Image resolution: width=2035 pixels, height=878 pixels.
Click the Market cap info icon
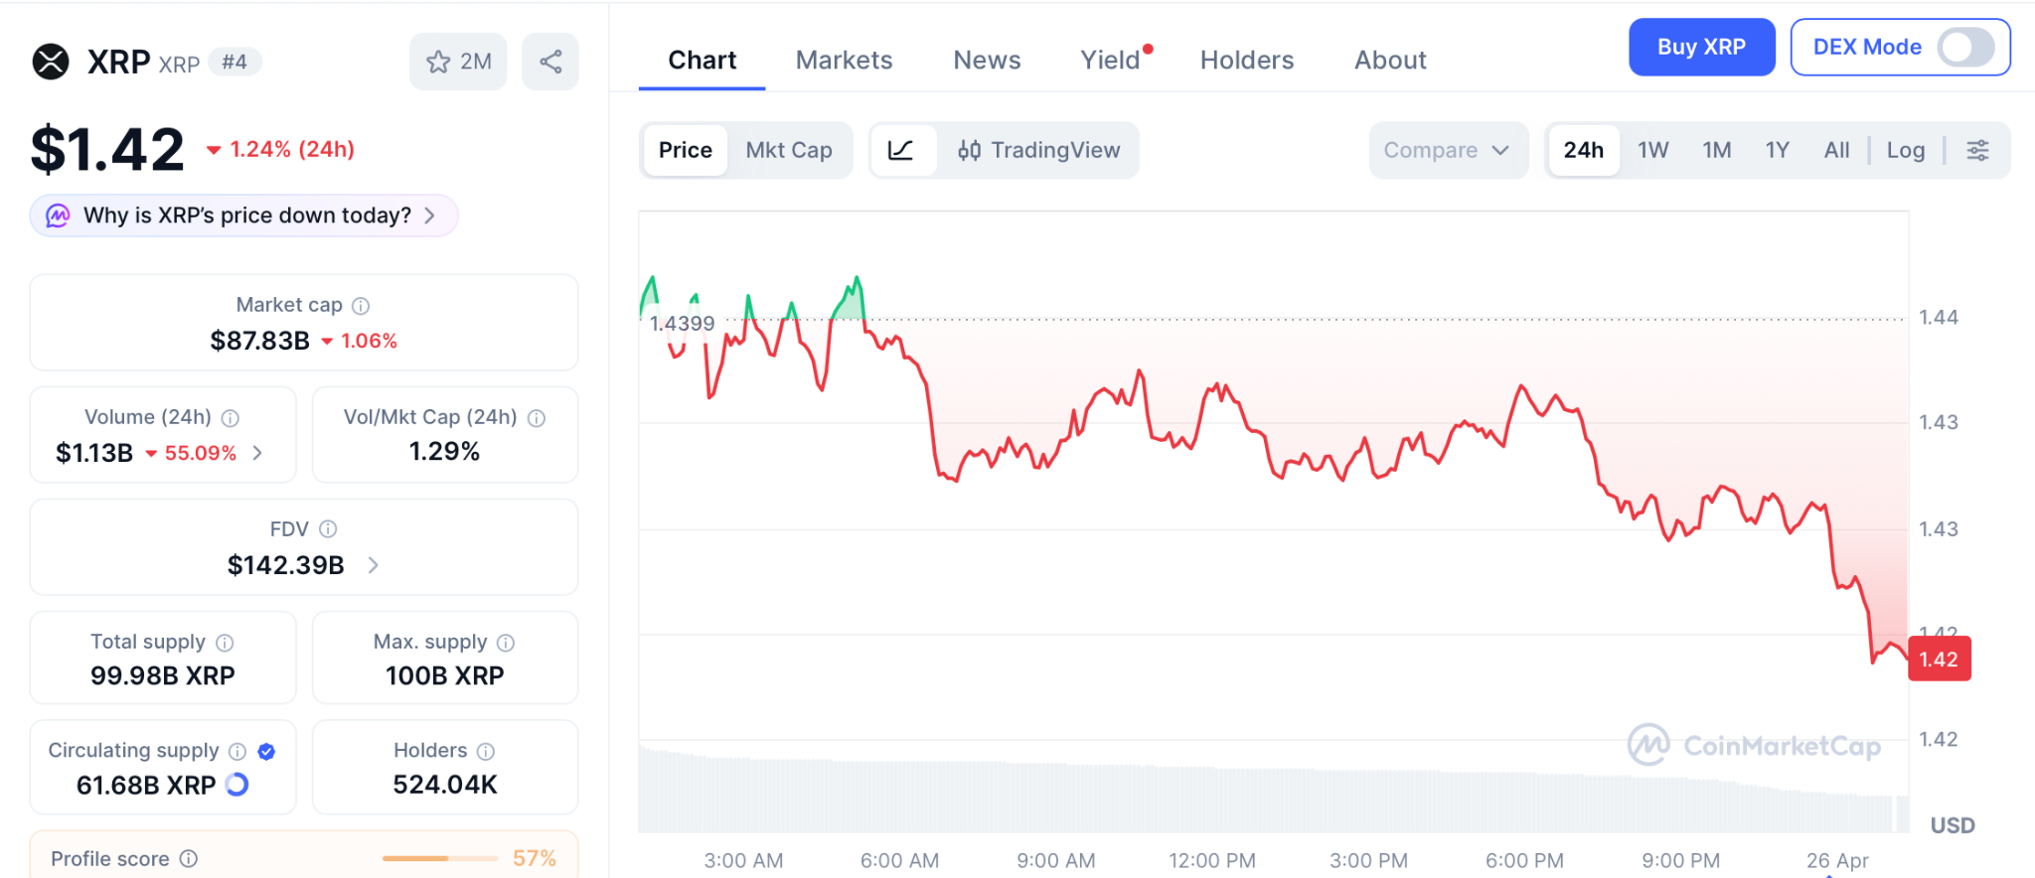pyautogui.click(x=361, y=306)
